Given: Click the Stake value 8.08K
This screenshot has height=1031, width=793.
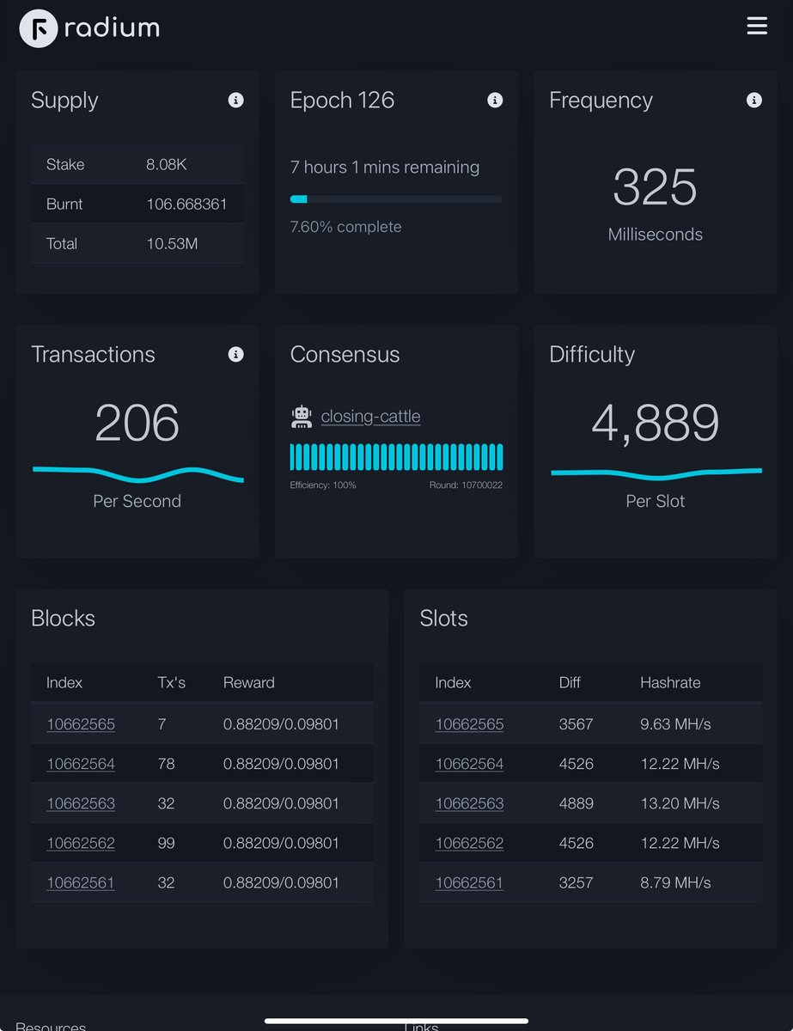Looking at the screenshot, I should coord(167,164).
